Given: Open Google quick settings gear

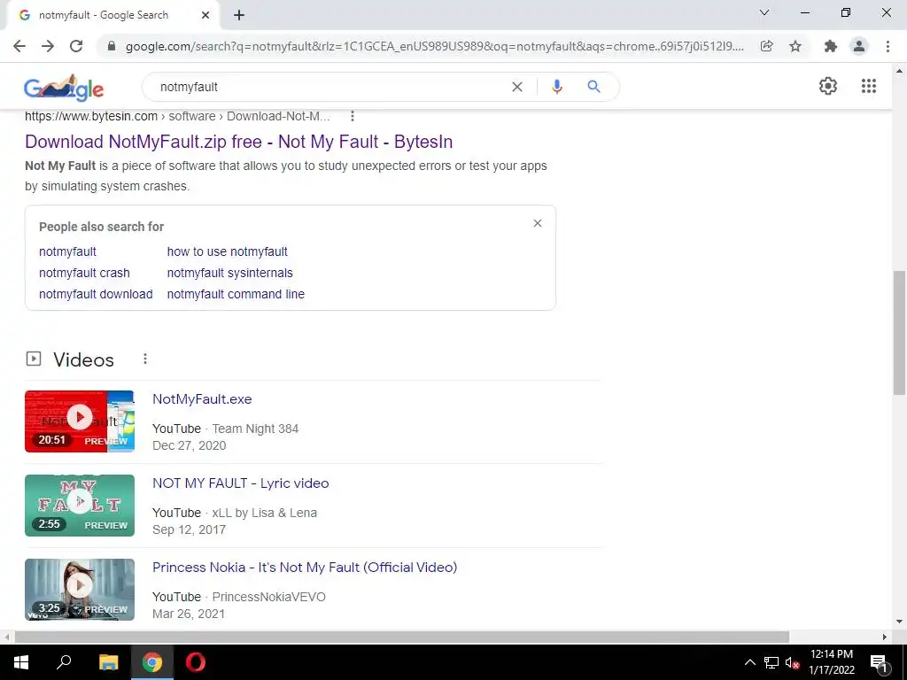Looking at the screenshot, I should click(x=828, y=86).
